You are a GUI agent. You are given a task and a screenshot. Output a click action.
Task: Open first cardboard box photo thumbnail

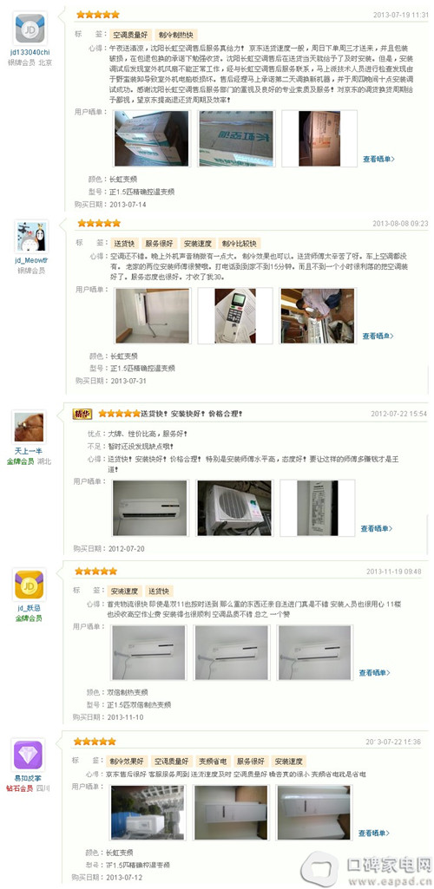(x=152, y=139)
